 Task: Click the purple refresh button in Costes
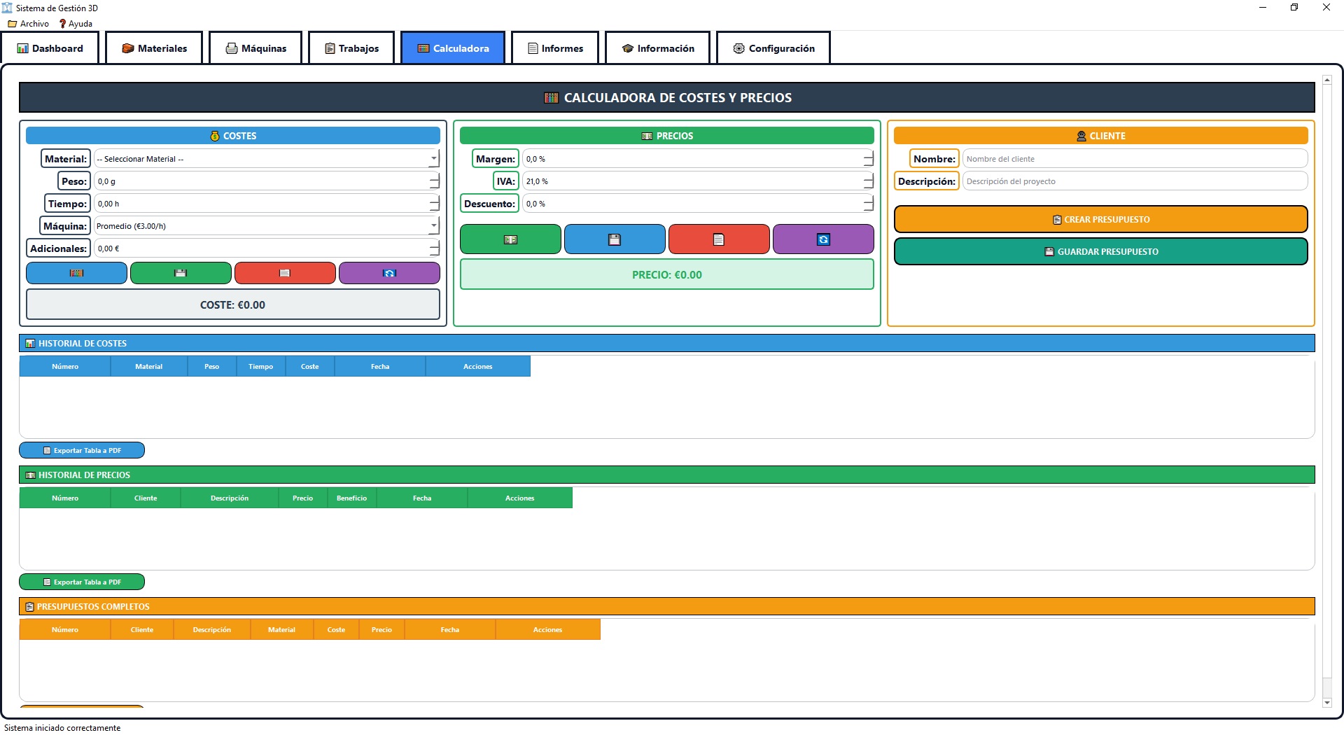[389, 273]
